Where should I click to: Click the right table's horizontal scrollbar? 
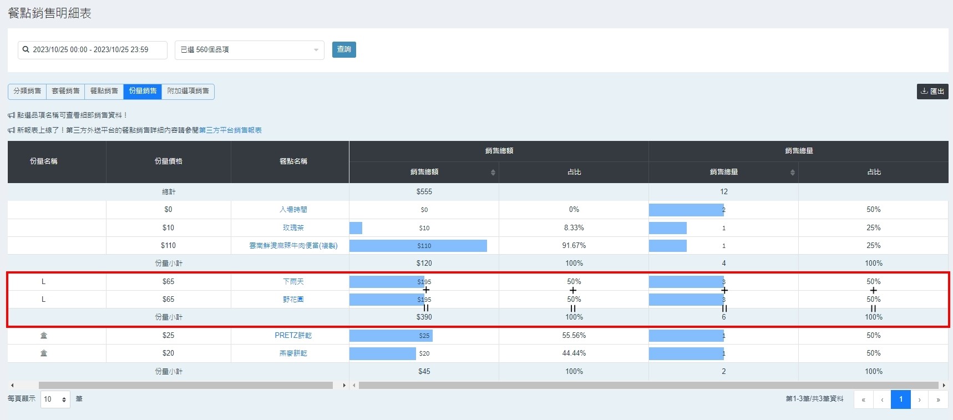(648, 385)
